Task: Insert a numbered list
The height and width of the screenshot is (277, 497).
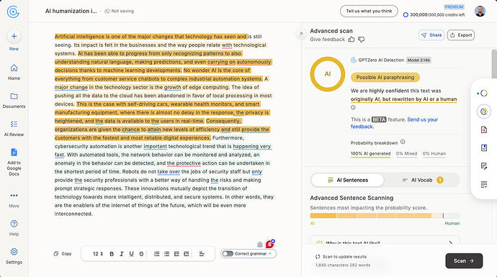Action: click(156, 254)
